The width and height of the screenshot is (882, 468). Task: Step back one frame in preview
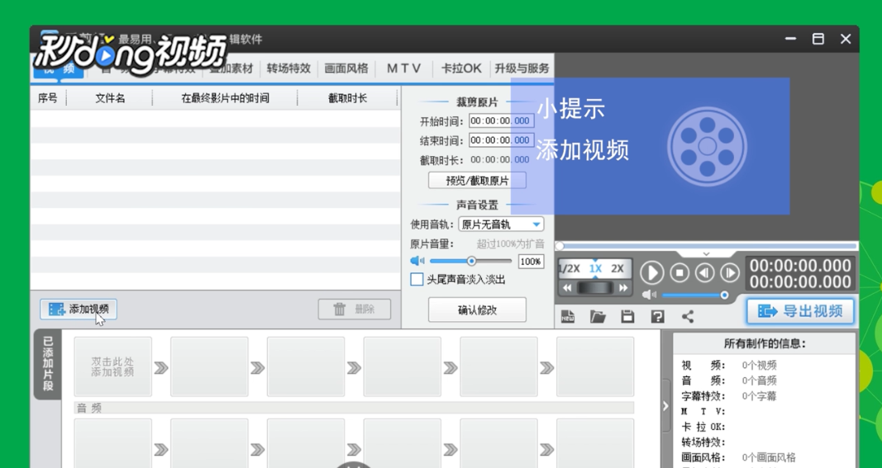click(704, 273)
